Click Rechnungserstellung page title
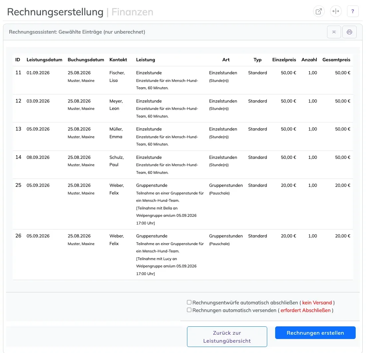366x353 pixels. [55, 12]
